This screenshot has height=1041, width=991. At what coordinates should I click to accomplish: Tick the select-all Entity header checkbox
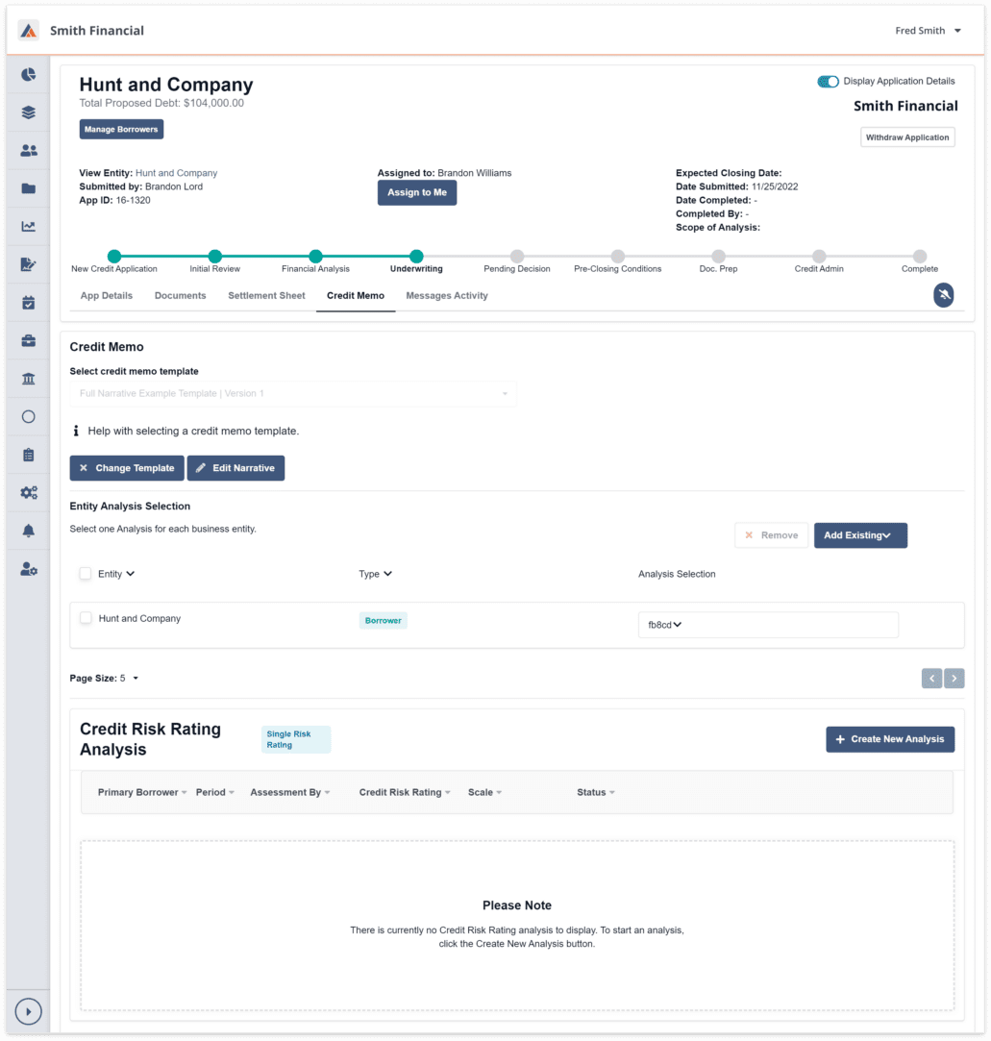(86, 574)
